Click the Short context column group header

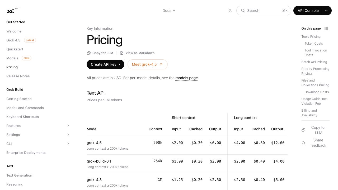184,118
